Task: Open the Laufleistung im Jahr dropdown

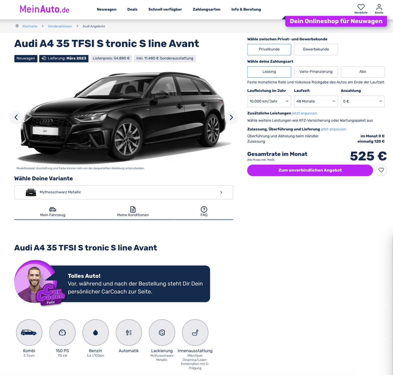Action: [x=269, y=101]
